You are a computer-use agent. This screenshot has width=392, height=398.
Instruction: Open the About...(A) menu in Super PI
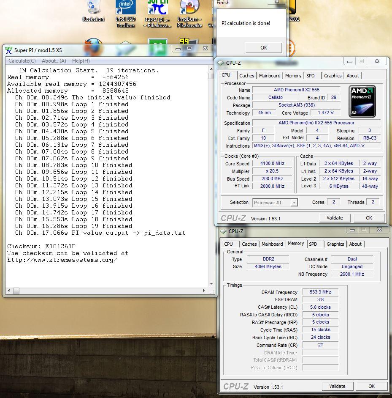[x=54, y=61]
